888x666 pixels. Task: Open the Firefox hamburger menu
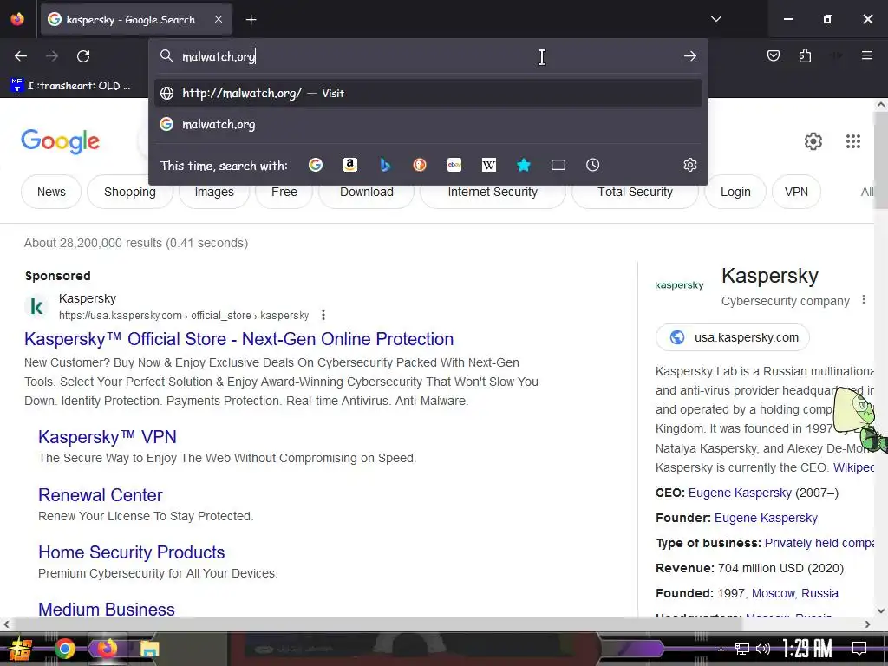click(x=866, y=55)
